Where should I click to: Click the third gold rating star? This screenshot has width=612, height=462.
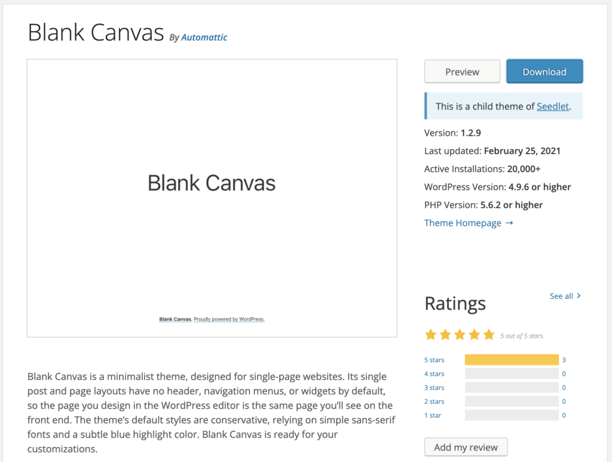point(460,335)
